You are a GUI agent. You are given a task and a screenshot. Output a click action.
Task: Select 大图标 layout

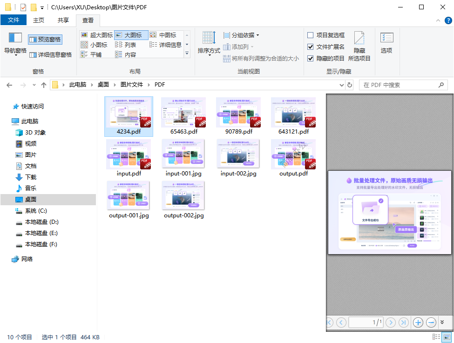(131, 35)
